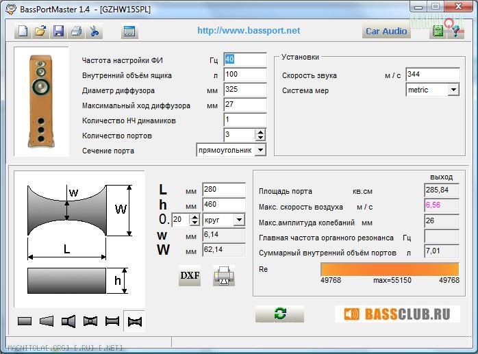Click the New document icon
Viewport: 478px width, 354px height.
point(23,31)
